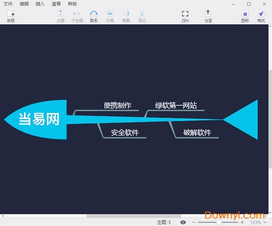Insert a subtopic with 子主题 icon
Viewport: 272px width, 226px height.
(x=77, y=16)
